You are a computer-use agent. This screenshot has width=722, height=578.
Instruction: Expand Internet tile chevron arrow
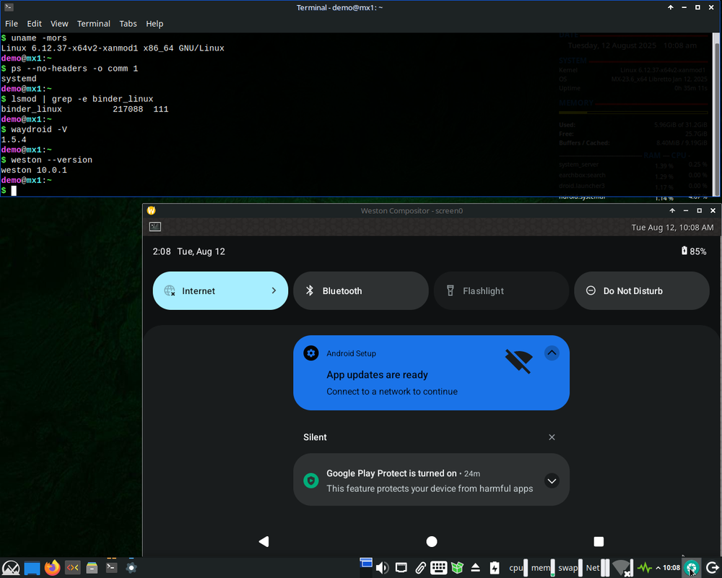[274, 291]
